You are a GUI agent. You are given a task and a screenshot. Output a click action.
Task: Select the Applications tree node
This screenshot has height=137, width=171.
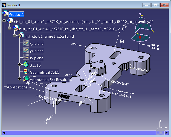point(17,87)
